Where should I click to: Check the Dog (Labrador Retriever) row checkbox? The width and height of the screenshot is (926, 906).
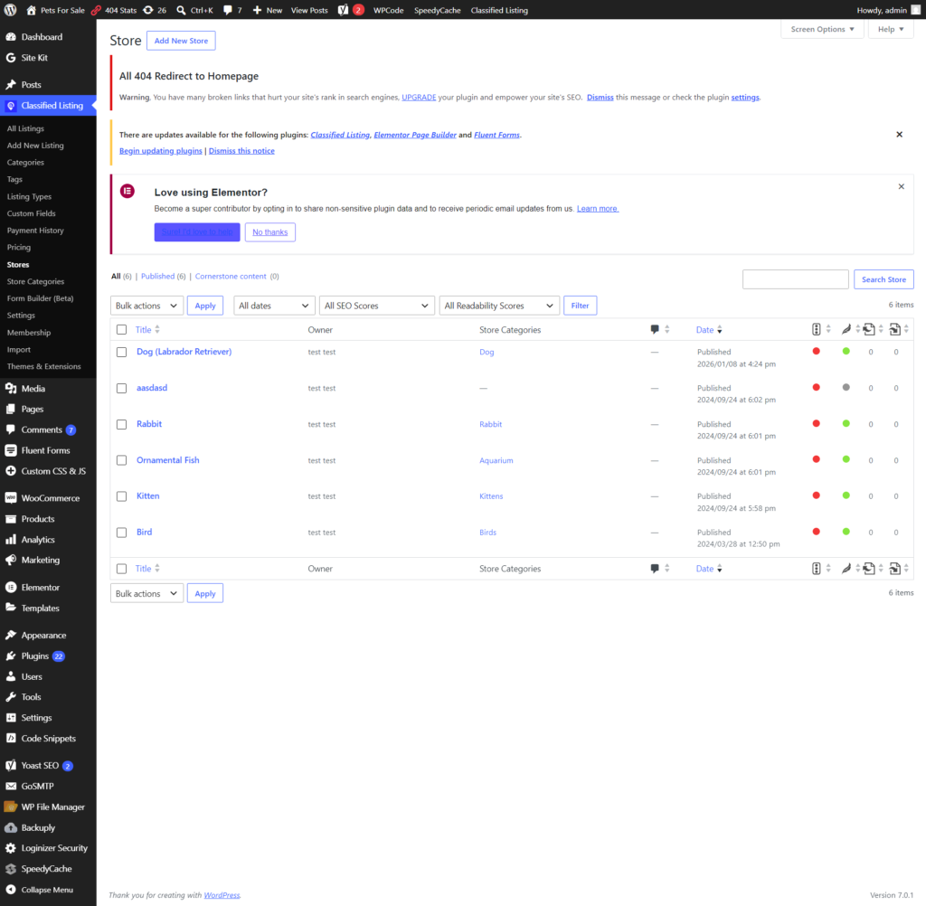[122, 352]
